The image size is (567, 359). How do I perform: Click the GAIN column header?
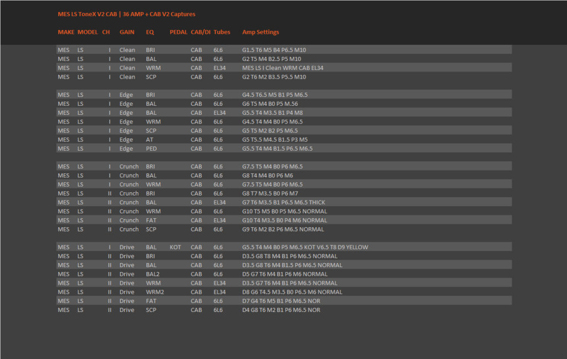[127, 32]
